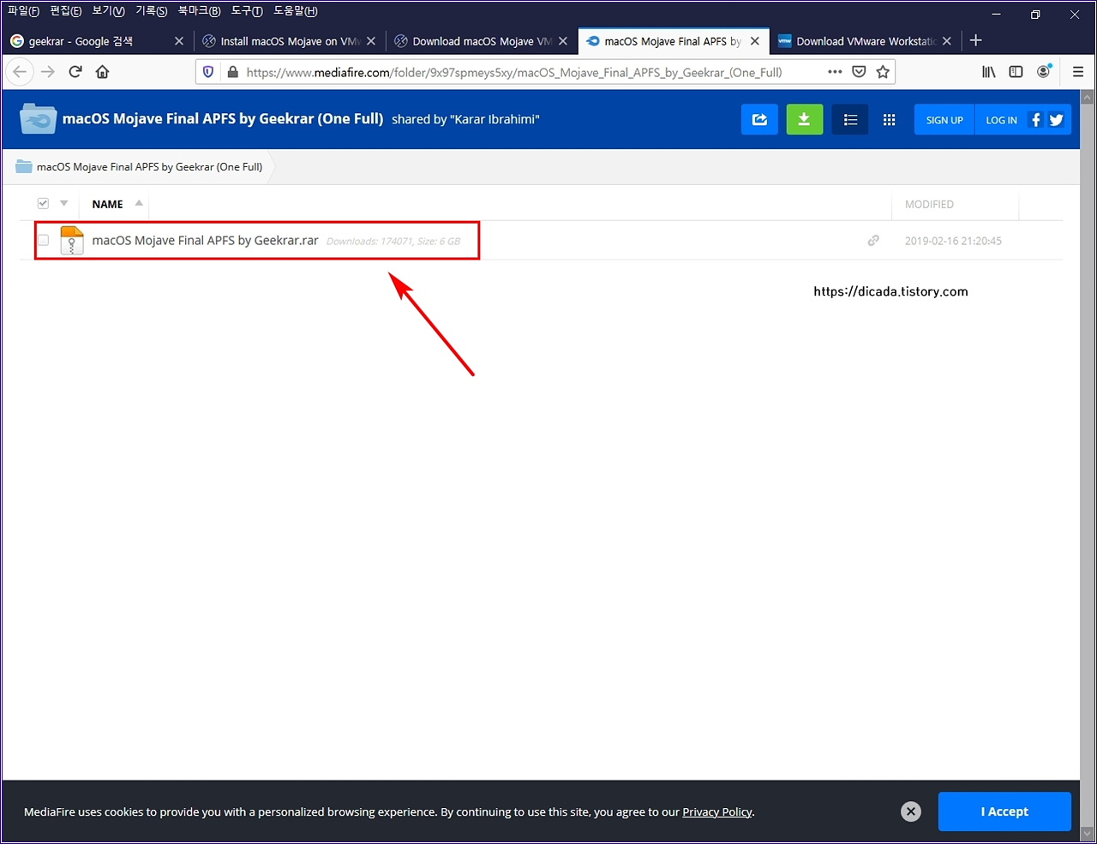Open the 도구 menu

pos(247,11)
